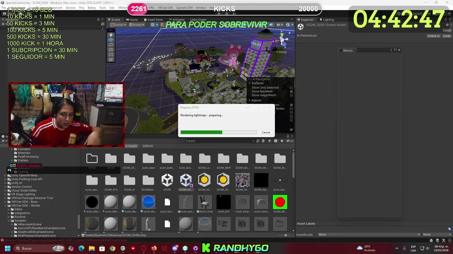This screenshot has height=254, width=453.
Task: Toggle the Show Only Selected checkbox
Action: 291,87
